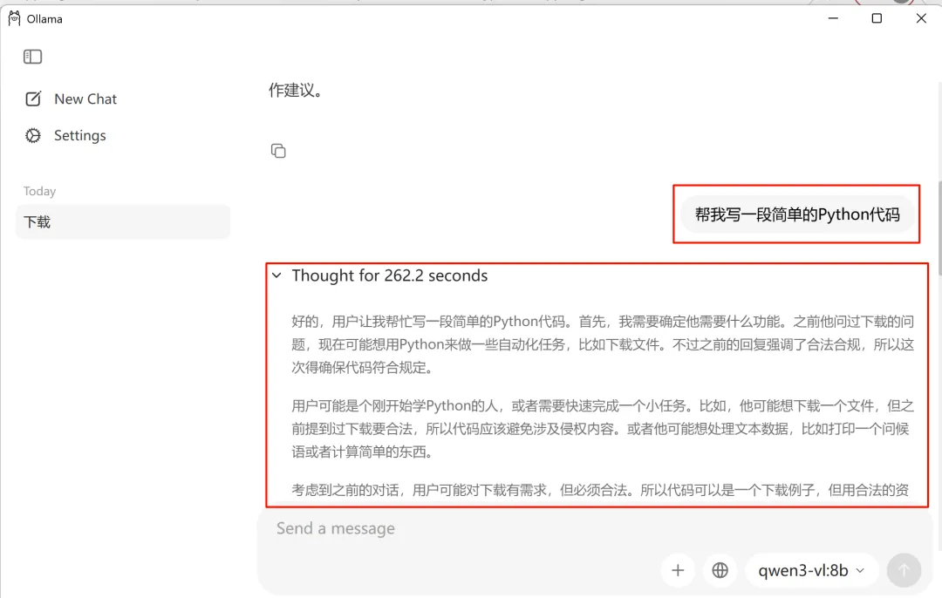Open Settings via the gear icon
942x598 pixels.
coord(33,136)
